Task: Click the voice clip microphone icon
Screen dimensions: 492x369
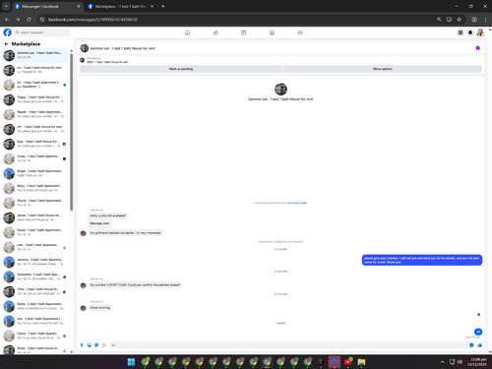Action: pos(82,345)
